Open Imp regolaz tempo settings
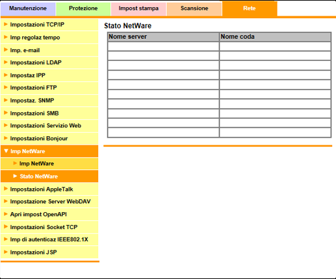Screen dimensions: 336x279 (49, 38)
